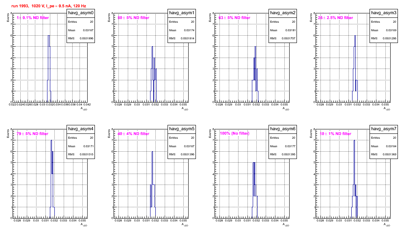
Task: Click RMS value 0.0001814
Action: coord(187,39)
